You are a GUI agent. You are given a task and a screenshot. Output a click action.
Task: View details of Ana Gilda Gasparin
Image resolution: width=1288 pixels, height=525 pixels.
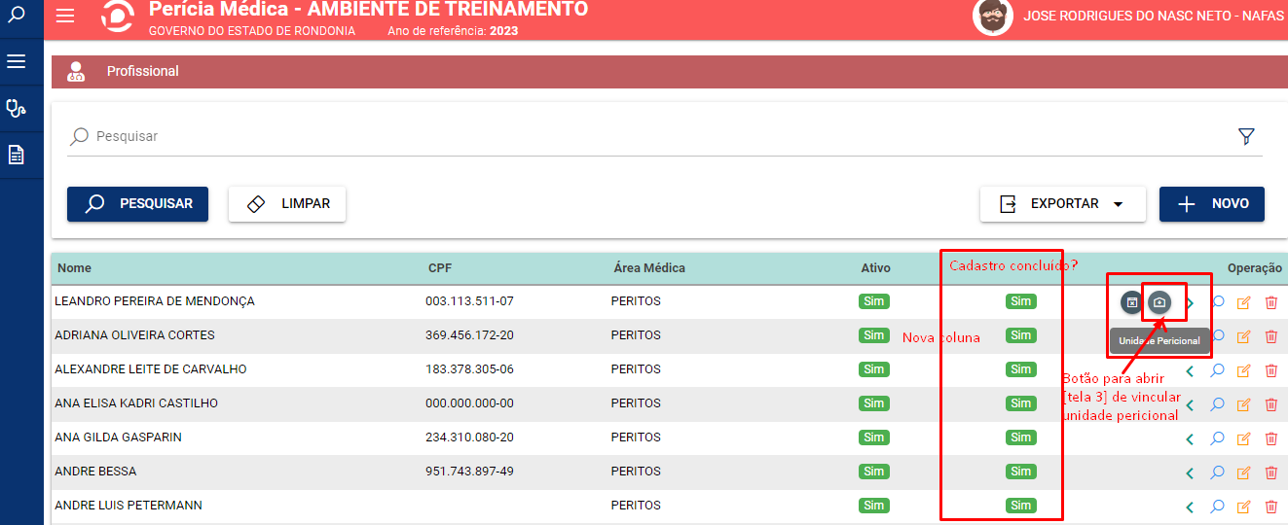pyautogui.click(x=1217, y=438)
